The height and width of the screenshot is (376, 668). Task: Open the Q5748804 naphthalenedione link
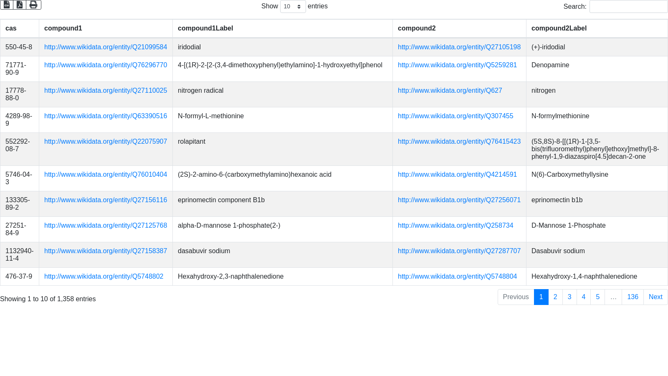point(457,277)
